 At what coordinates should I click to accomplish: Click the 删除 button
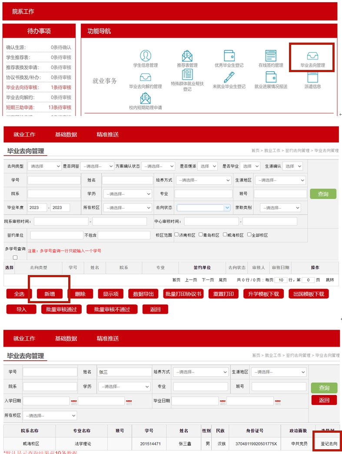pyautogui.click(x=80, y=294)
